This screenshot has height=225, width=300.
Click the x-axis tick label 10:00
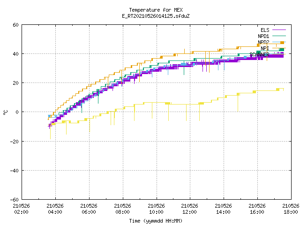pyautogui.click(x=156, y=212)
